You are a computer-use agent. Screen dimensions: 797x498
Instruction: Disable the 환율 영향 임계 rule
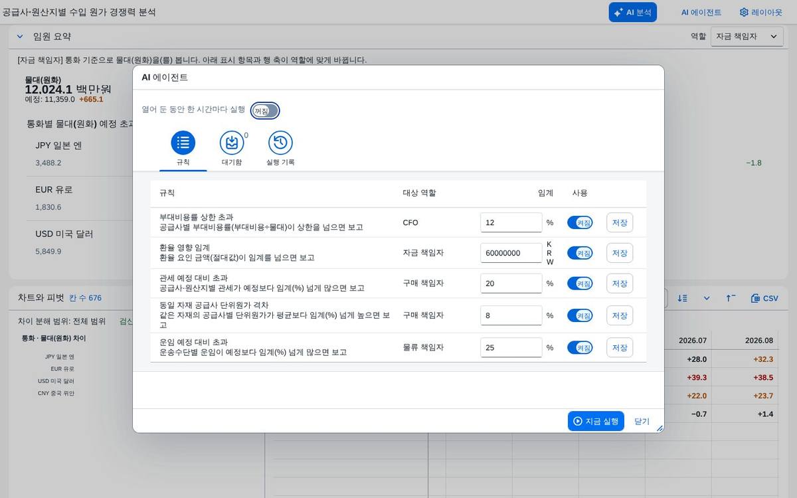point(580,253)
